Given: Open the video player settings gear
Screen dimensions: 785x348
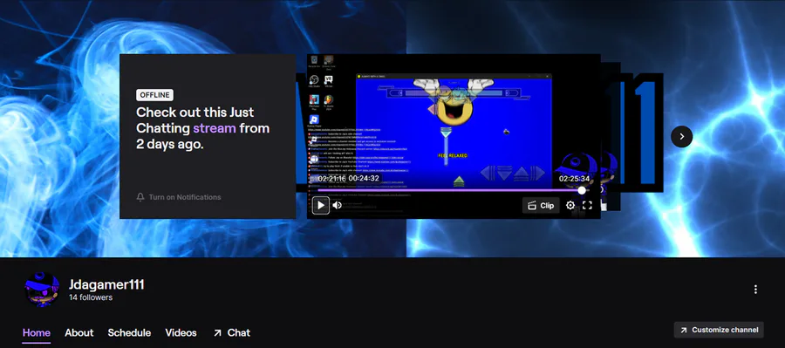Looking at the screenshot, I should coord(570,205).
